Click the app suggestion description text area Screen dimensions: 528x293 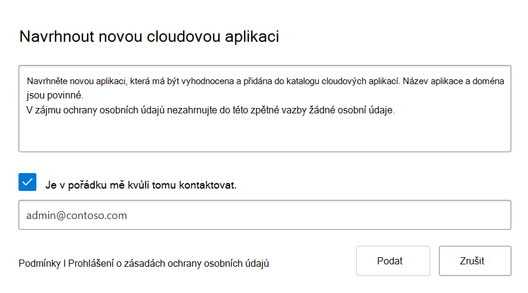tap(265, 109)
